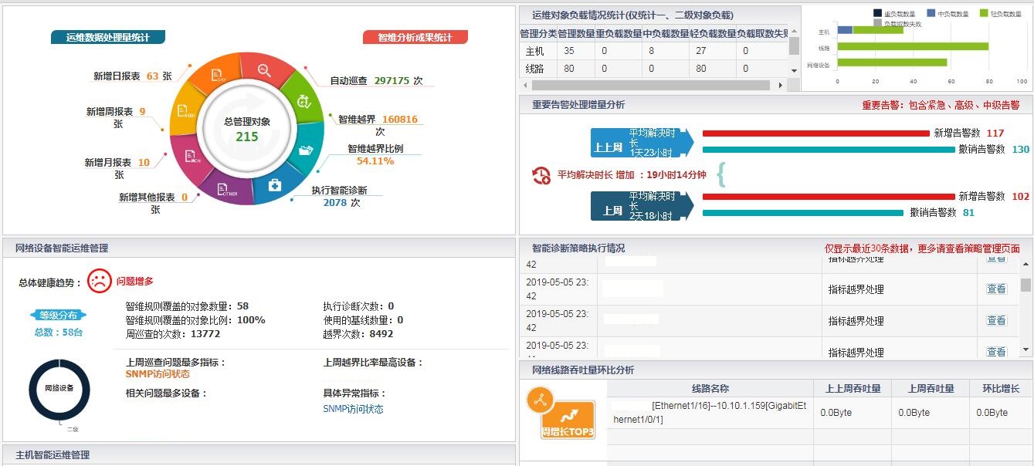Select the OTHER report segment icon
Viewport: 1034px width, 466px height.
pos(222,187)
